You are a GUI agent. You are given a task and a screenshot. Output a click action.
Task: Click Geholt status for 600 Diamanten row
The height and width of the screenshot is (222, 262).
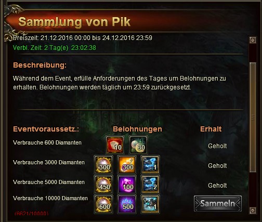217,146
